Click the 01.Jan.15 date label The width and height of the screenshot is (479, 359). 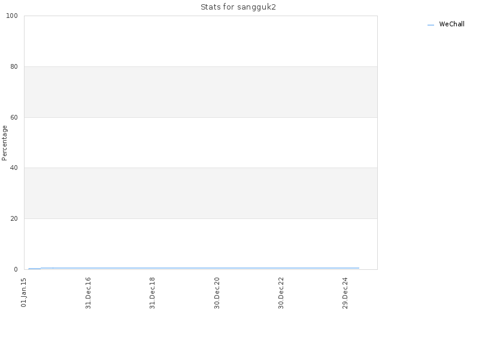point(24,293)
